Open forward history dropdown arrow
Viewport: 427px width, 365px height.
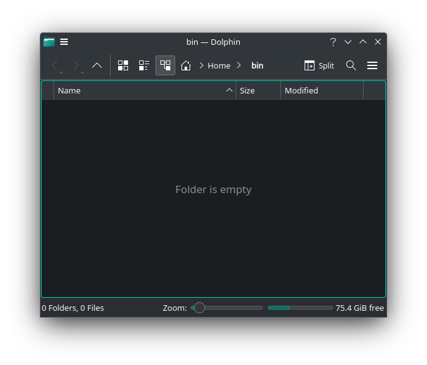82,73
